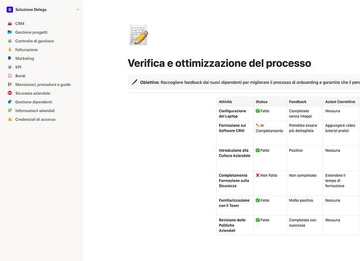Click the Marketing sidebar icon
360x261 pixels.
(x=10, y=58)
